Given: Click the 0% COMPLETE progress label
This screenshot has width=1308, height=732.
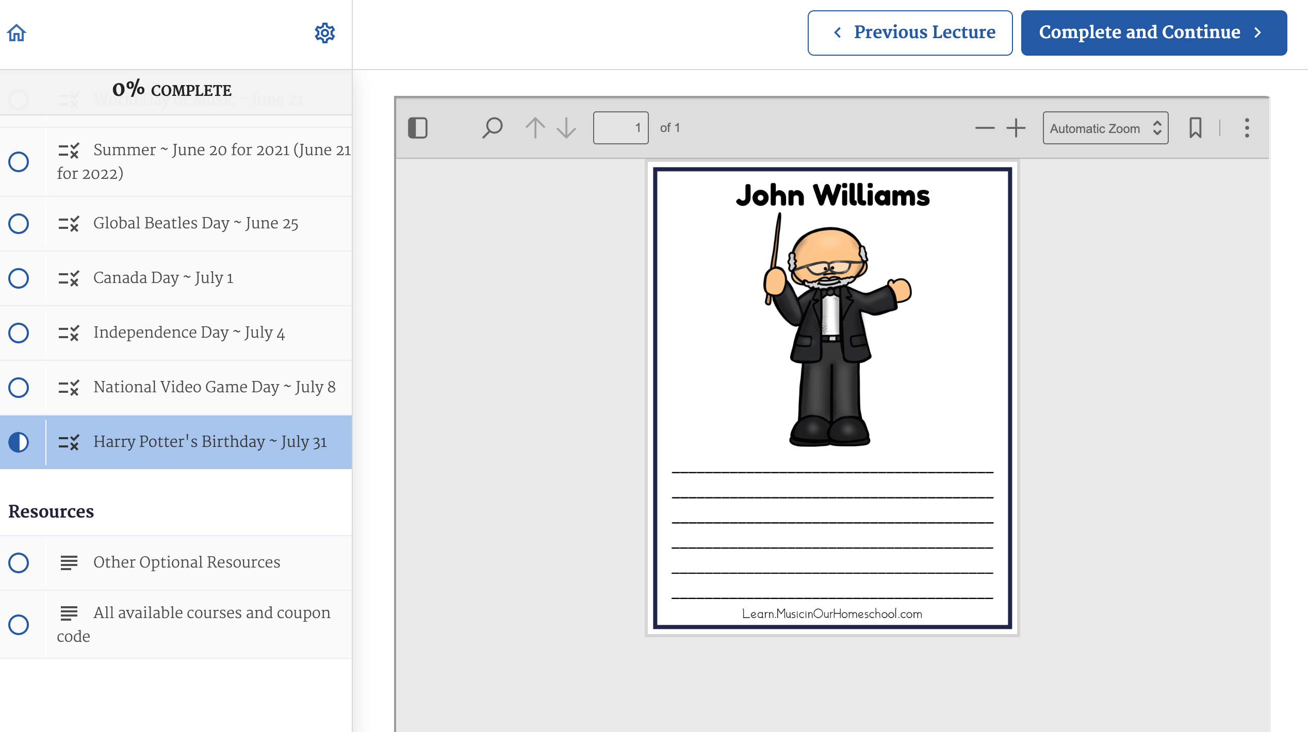Looking at the screenshot, I should (172, 90).
